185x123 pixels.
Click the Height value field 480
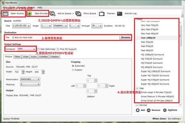[38, 72]
